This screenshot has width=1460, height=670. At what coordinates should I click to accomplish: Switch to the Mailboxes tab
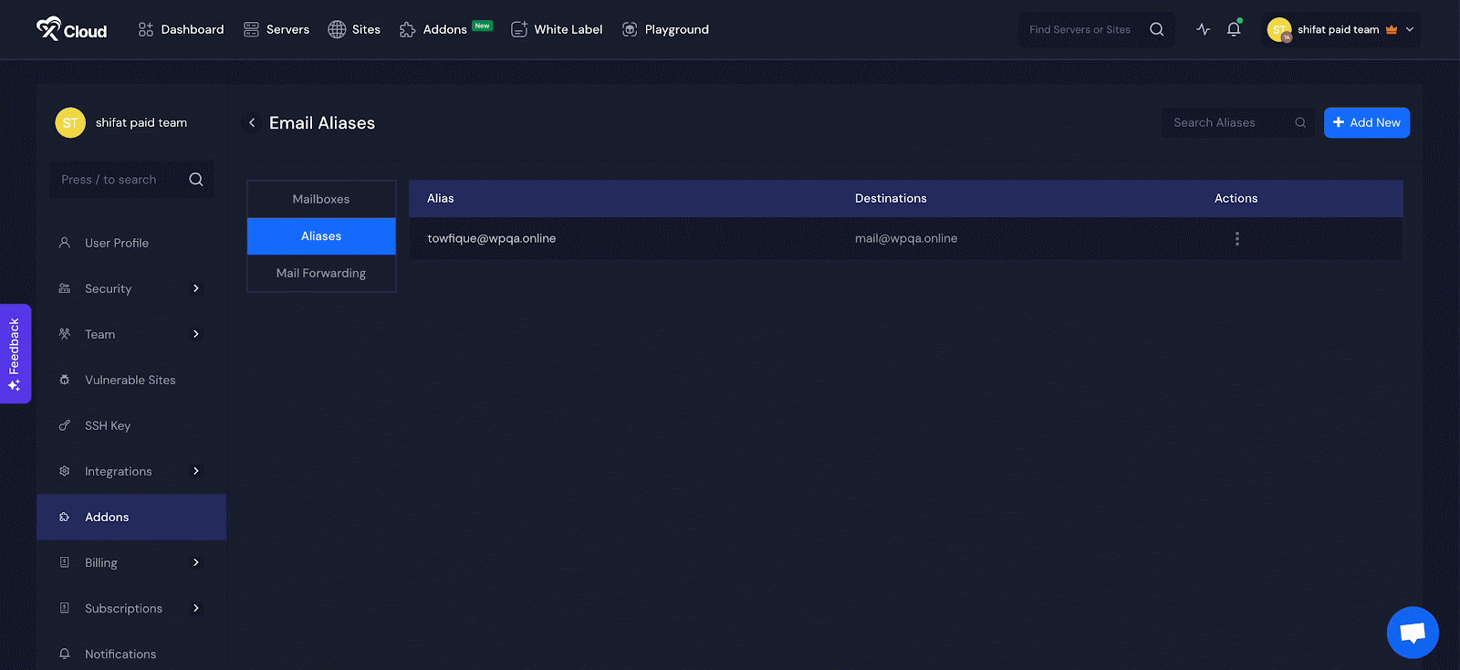click(x=321, y=199)
